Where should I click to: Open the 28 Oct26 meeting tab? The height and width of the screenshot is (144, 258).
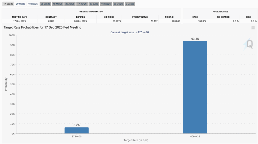(x=118, y=4)
